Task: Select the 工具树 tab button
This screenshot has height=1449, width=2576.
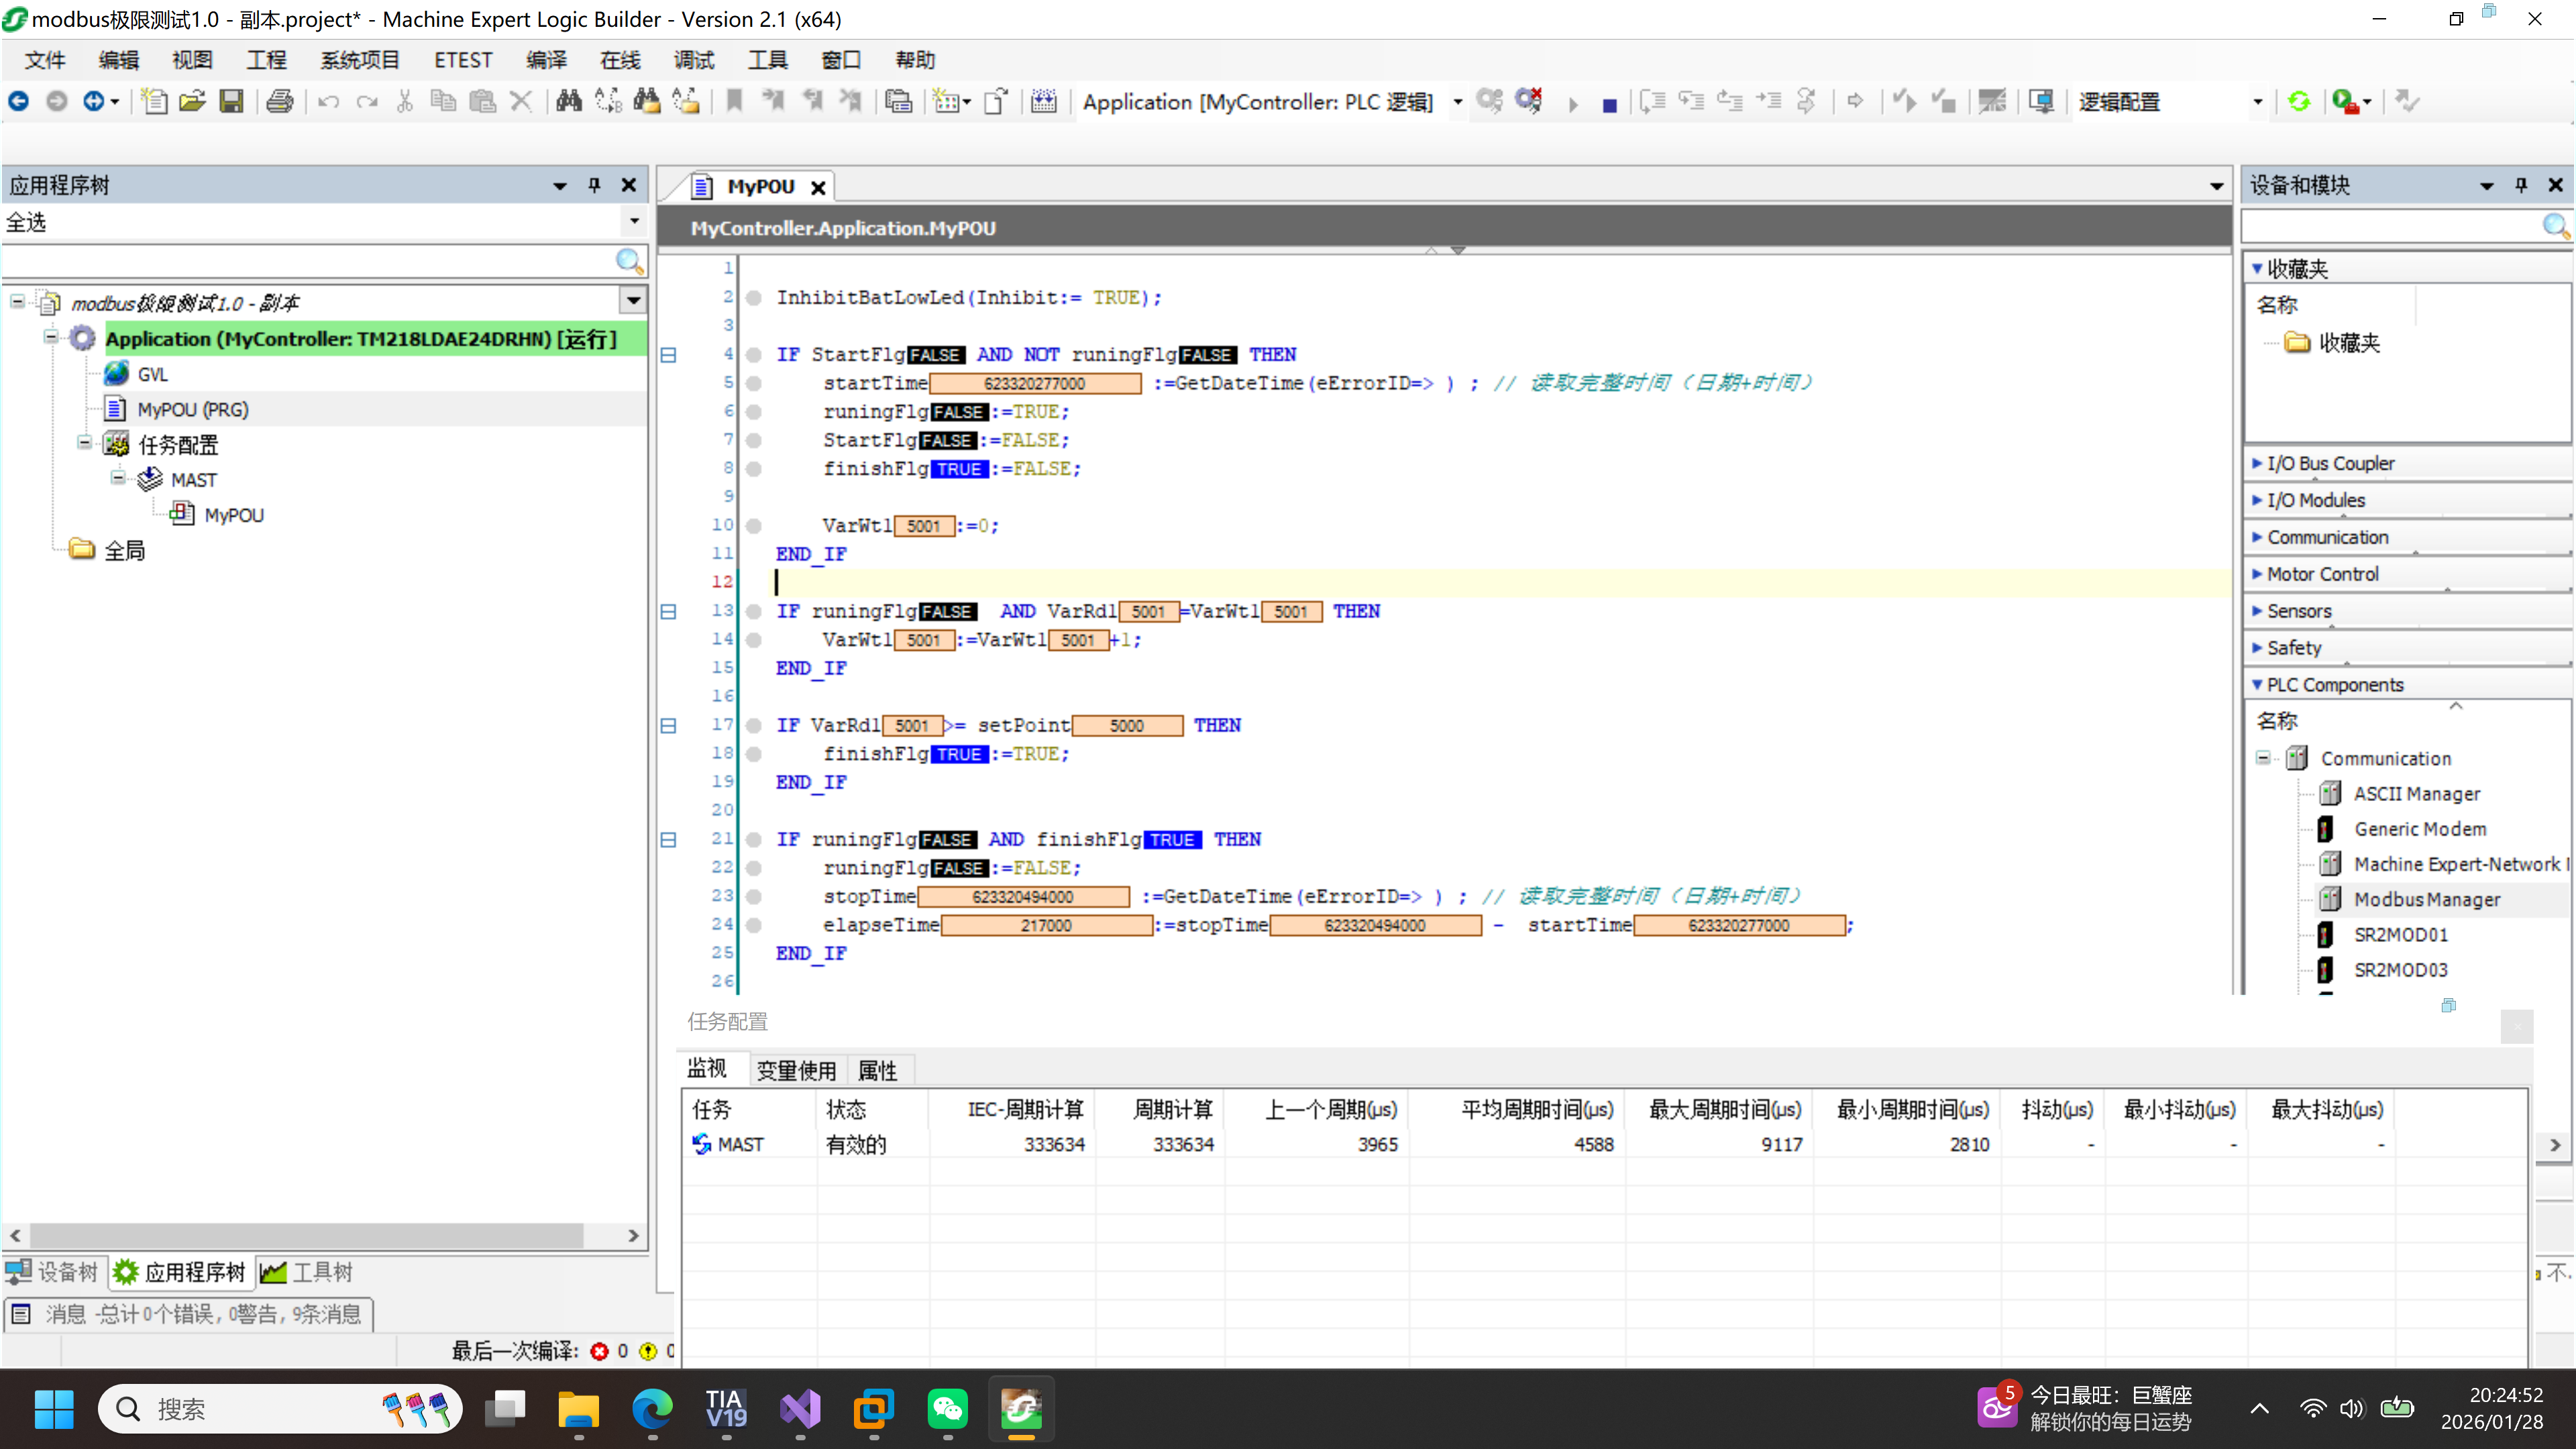Action: click(x=306, y=1272)
